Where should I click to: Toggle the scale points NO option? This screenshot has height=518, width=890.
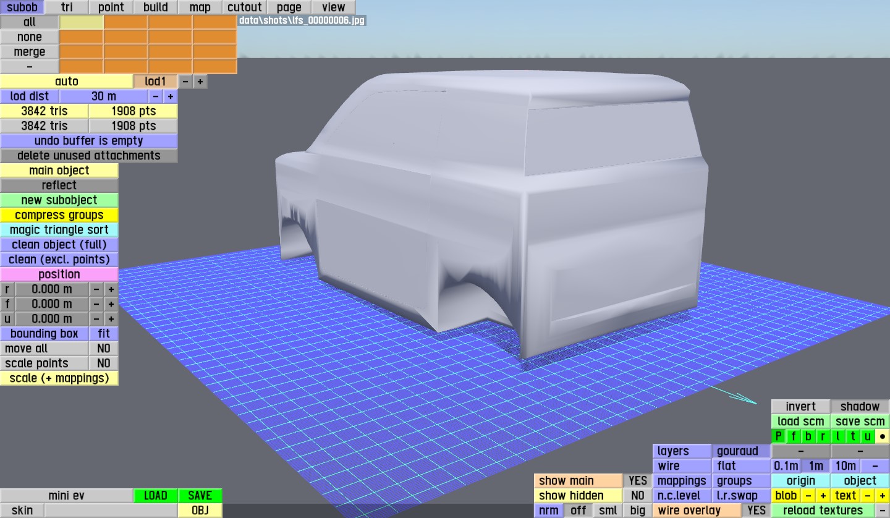pyautogui.click(x=104, y=363)
